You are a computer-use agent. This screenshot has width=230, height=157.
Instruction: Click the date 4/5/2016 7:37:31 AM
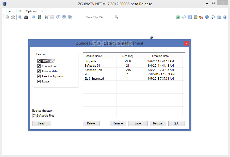[x=161, y=78]
